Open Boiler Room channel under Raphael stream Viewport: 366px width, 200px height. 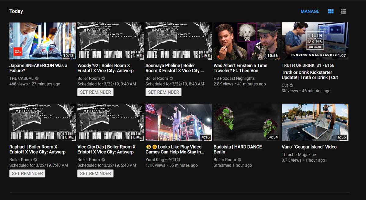(x=21, y=160)
